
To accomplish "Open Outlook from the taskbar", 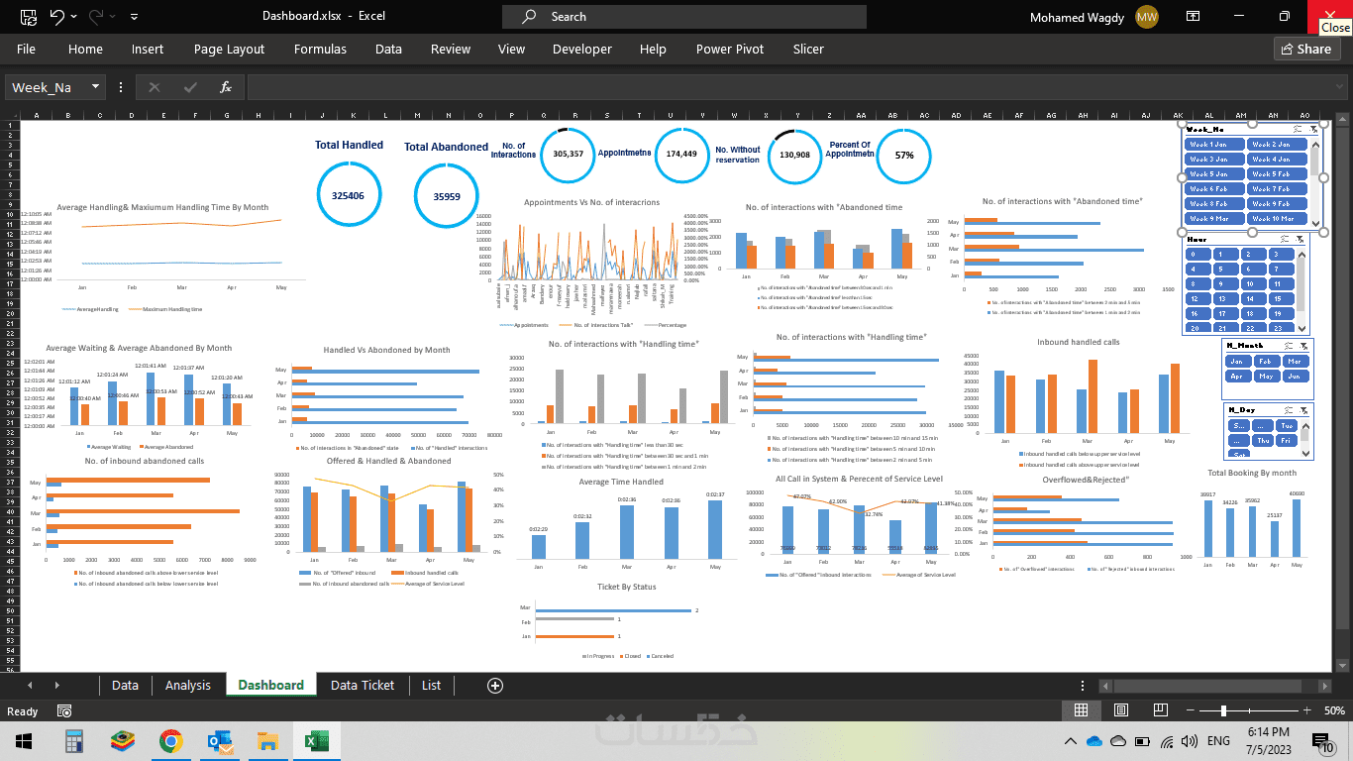I will click(219, 741).
